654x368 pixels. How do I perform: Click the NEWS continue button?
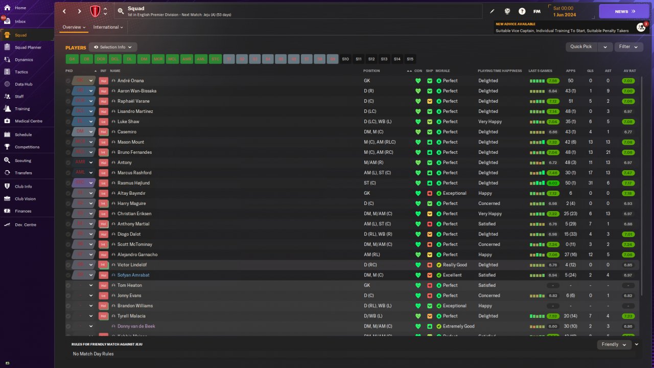pos(624,11)
